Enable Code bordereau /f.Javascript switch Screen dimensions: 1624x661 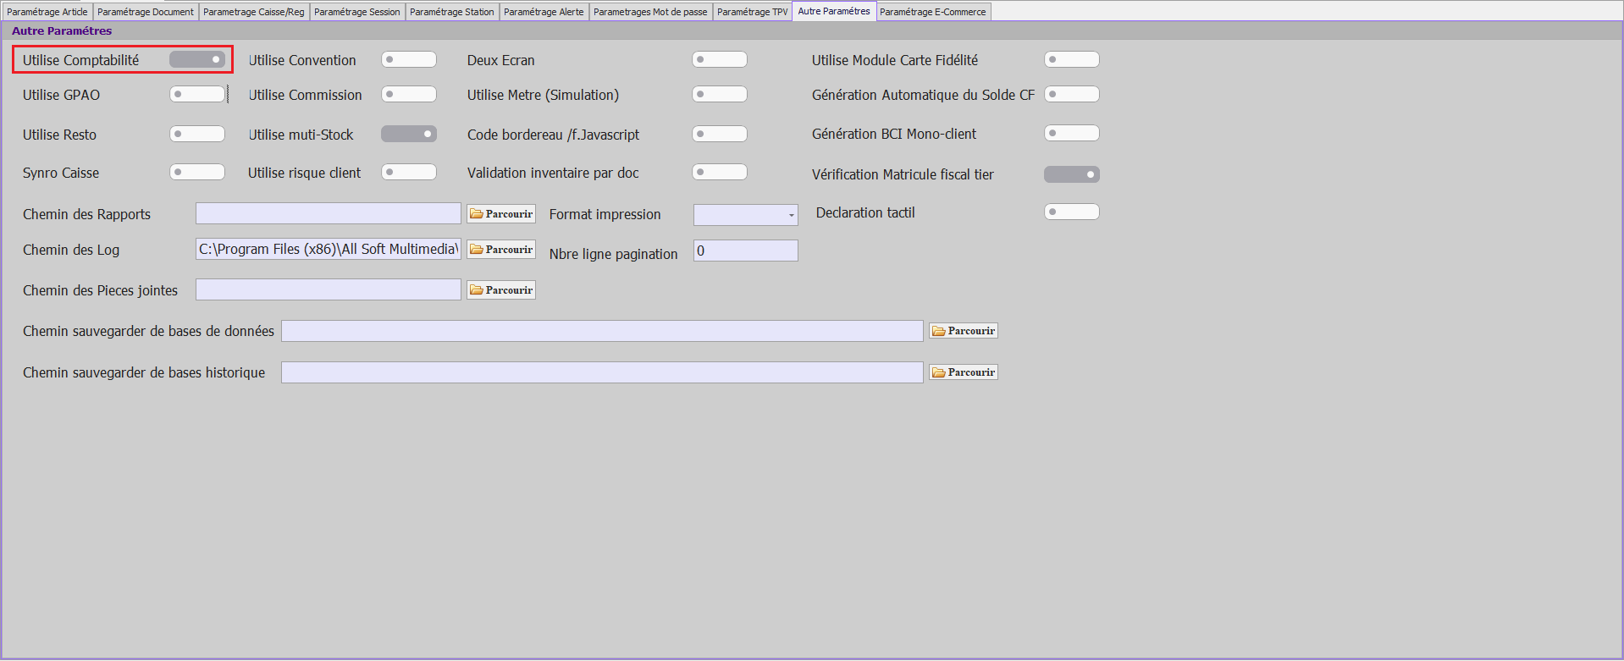(720, 134)
